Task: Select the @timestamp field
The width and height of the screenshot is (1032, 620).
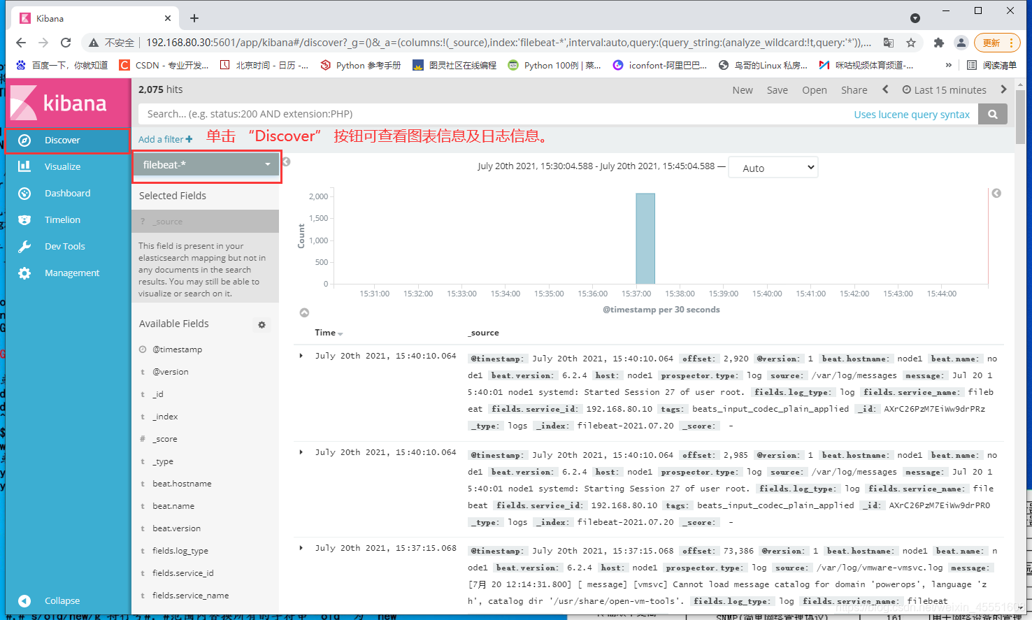Action: click(178, 349)
